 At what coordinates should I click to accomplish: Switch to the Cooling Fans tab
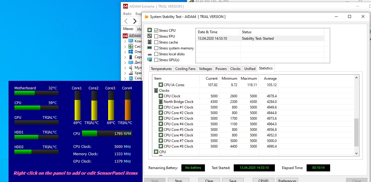[x=185, y=69]
